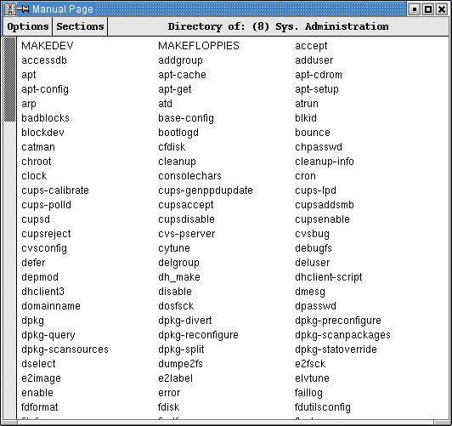Click the vertical scrollbar thumb

click(x=10, y=79)
